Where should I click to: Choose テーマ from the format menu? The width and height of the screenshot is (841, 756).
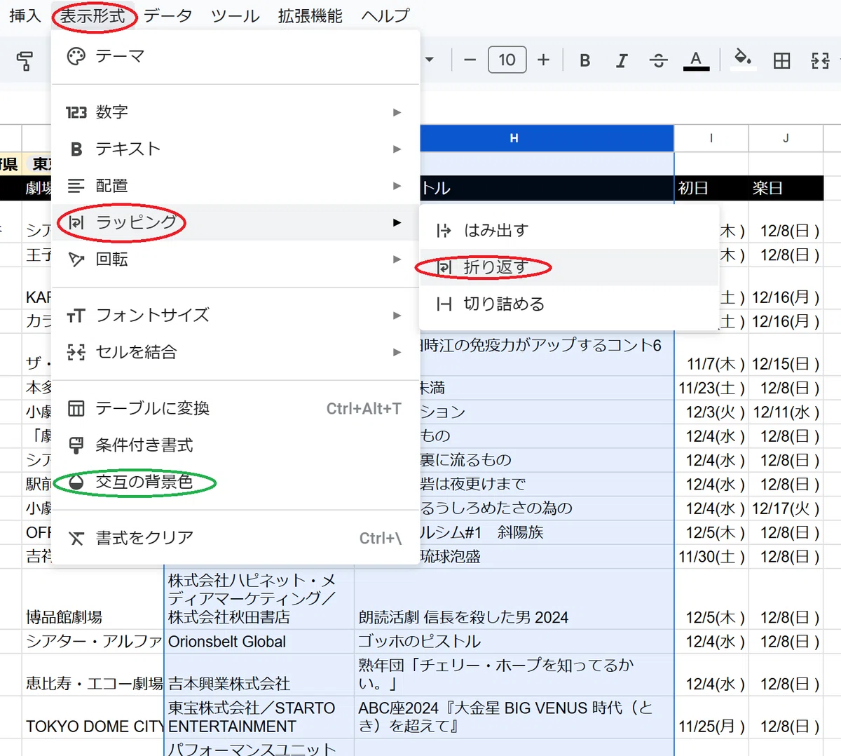[x=235, y=56]
